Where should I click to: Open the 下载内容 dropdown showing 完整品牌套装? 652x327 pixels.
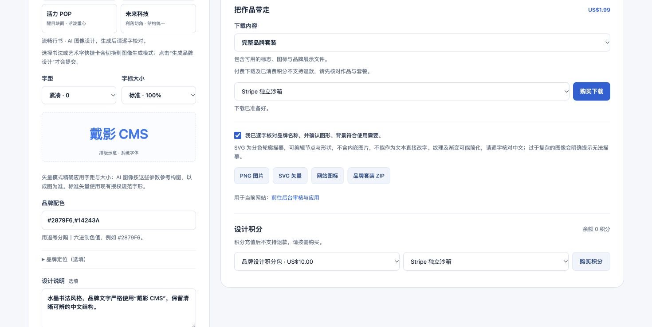coord(422,42)
